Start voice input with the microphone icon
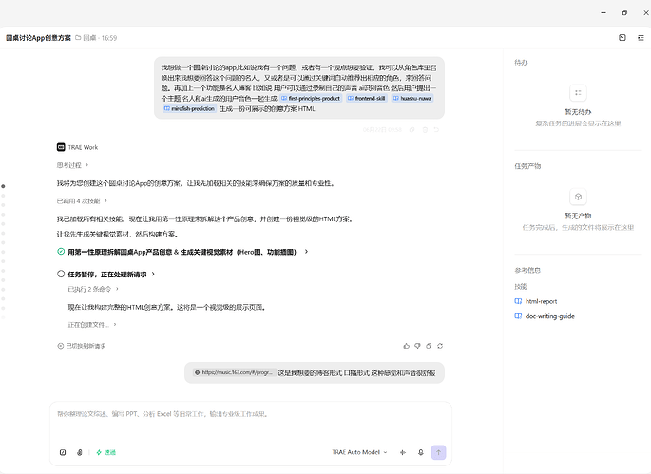Viewport: 651px width, 474px height. click(x=421, y=452)
